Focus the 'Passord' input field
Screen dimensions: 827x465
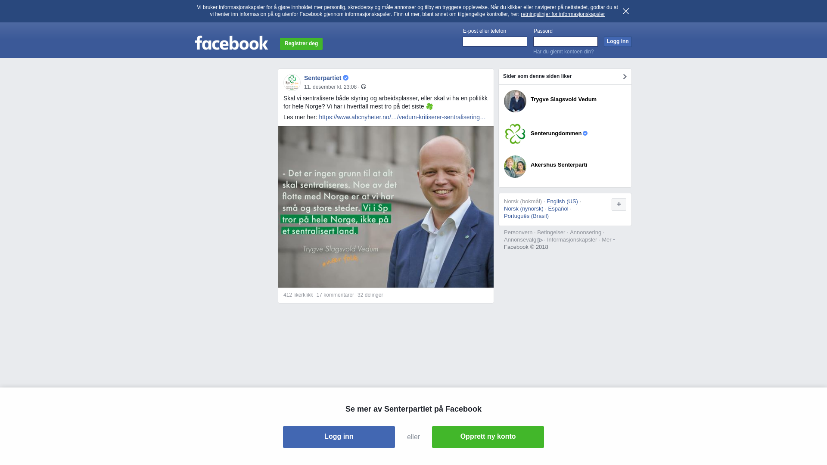566,41
